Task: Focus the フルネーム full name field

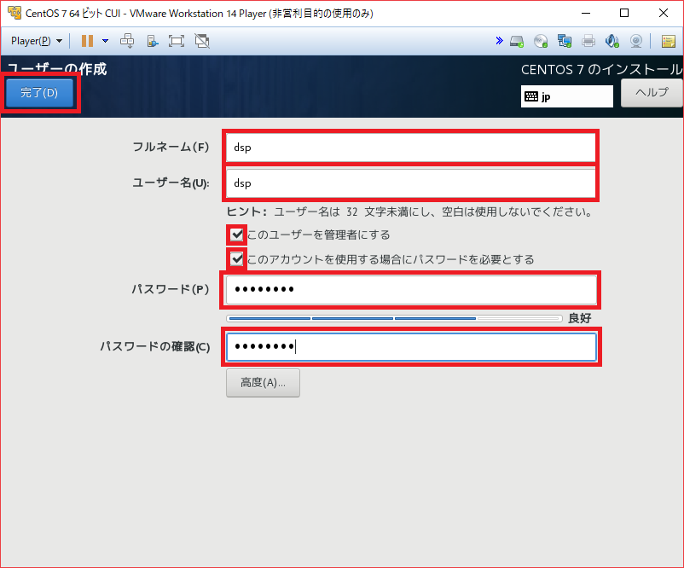Action: pos(411,147)
